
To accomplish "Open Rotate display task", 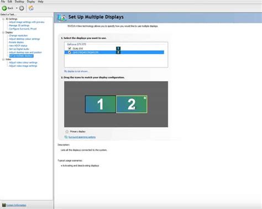I will tap(17, 42).
